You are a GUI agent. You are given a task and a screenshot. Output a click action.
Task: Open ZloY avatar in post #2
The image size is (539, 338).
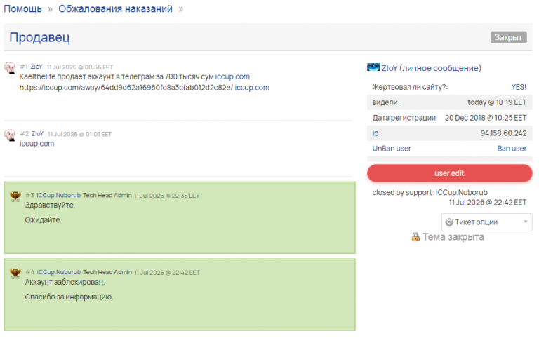click(10, 135)
